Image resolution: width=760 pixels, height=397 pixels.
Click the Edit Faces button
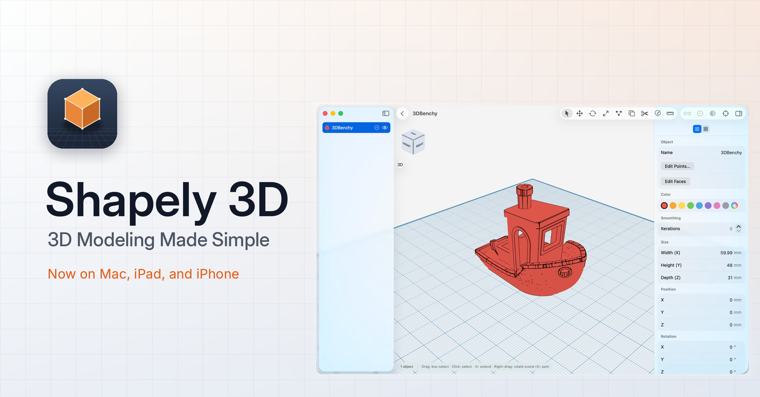[x=675, y=181]
